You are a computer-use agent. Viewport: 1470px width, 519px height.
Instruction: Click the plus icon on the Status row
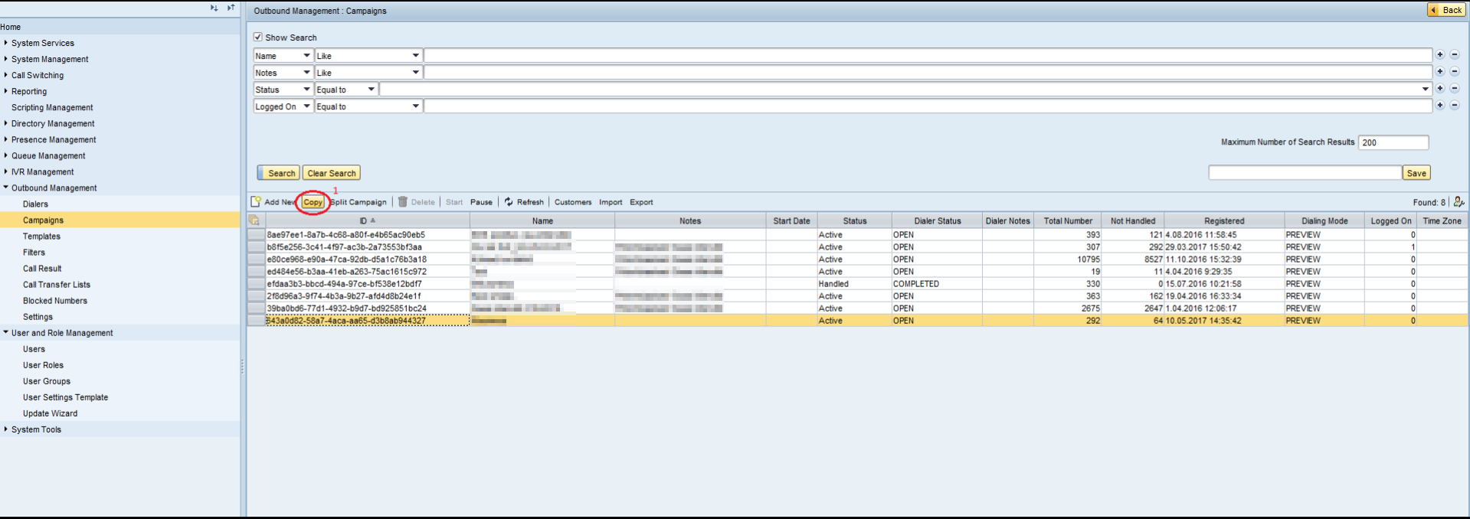tap(1440, 89)
